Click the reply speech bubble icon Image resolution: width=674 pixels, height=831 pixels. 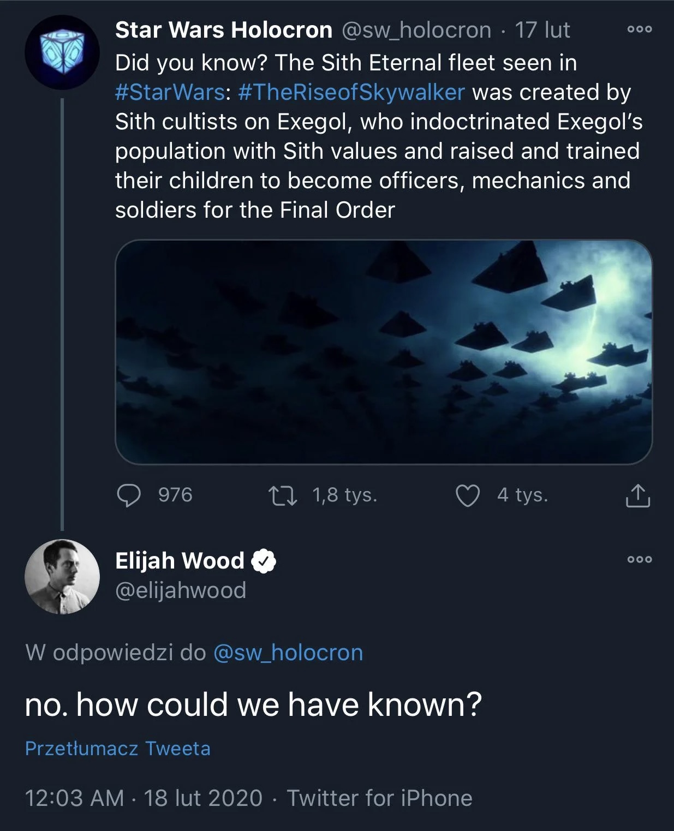[x=129, y=495]
